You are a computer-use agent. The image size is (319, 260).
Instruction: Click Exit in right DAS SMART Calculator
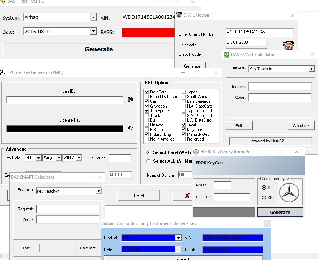click(239, 126)
